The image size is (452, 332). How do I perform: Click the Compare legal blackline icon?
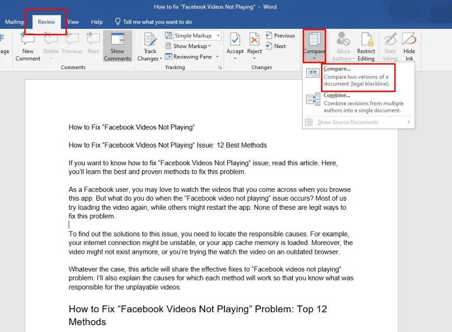[313, 73]
